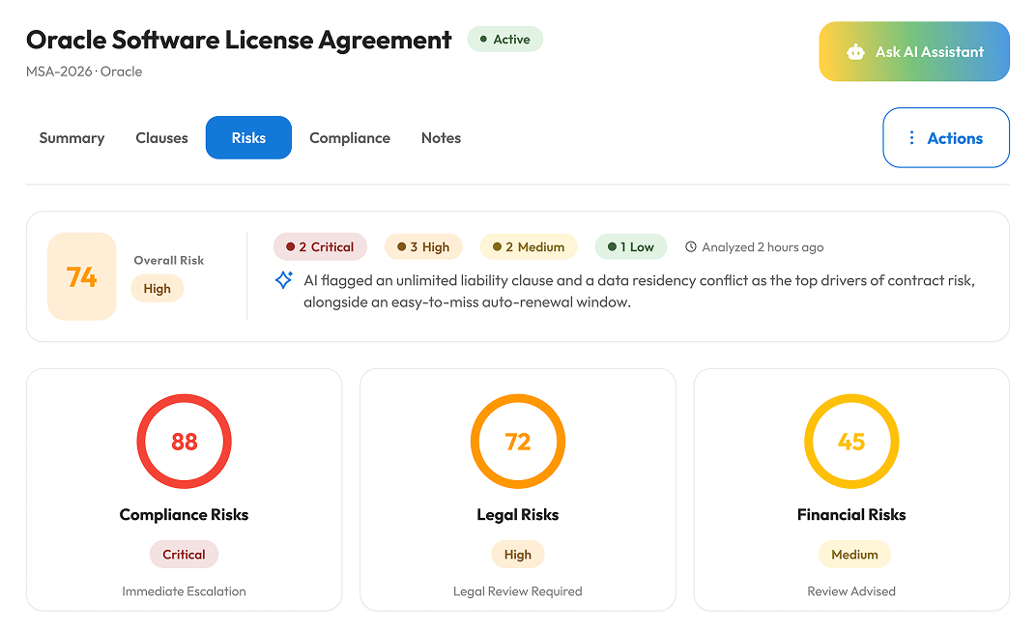The width and height of the screenshot is (1036, 631).
Task: Click the 2 Critical risk badge
Action: click(320, 246)
